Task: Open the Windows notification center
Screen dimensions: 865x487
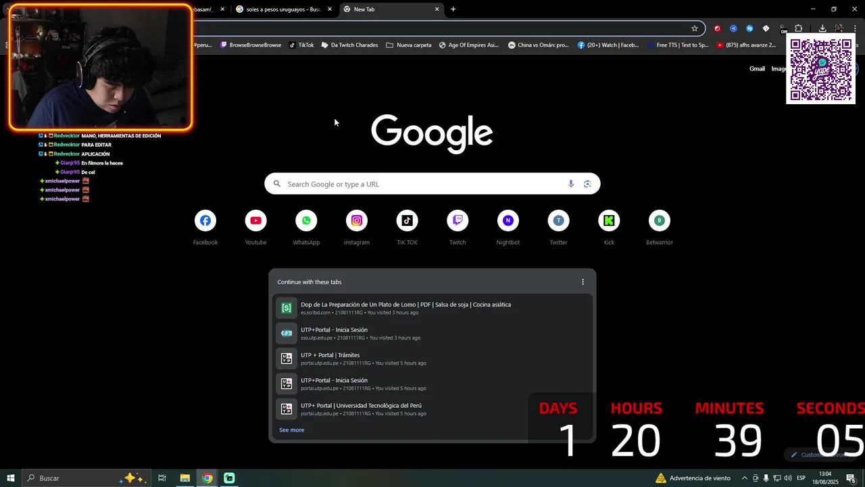Action: coord(851,478)
